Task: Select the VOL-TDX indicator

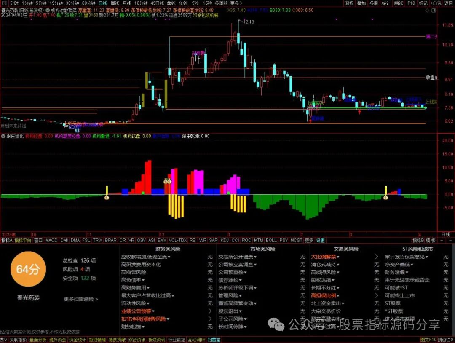Action: click(178, 240)
